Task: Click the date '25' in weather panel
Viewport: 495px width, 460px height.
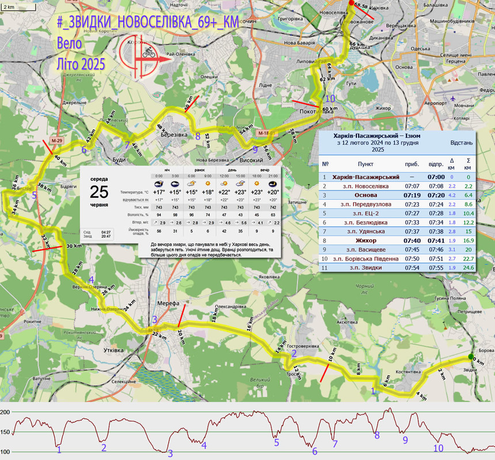Action: click(99, 191)
